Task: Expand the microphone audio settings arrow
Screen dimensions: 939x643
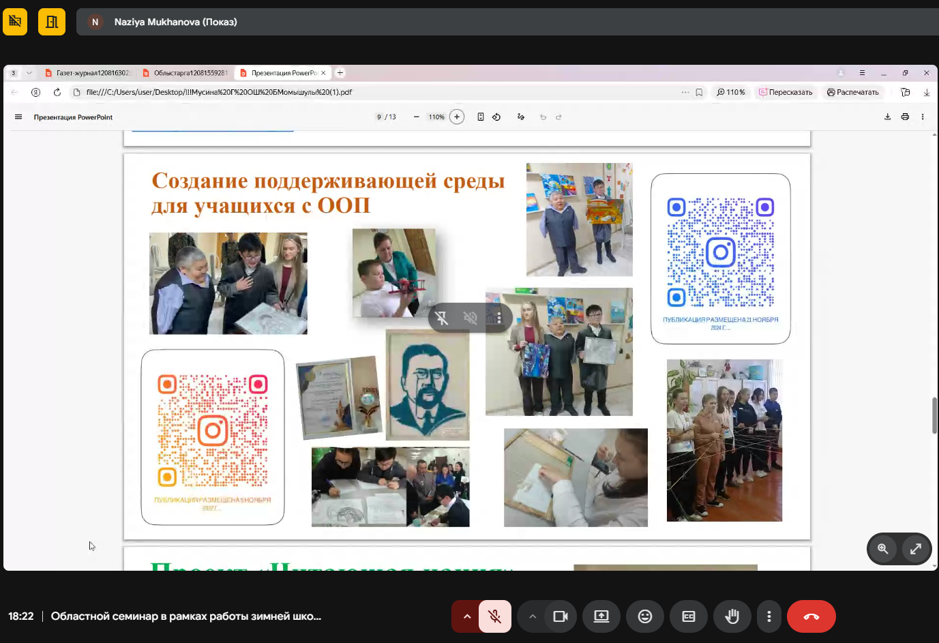Action: click(467, 616)
